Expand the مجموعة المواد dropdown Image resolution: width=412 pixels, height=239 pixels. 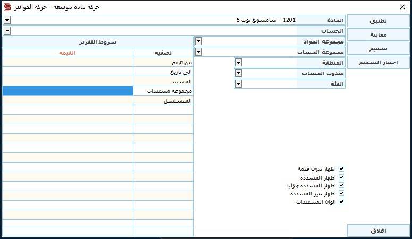(199, 41)
